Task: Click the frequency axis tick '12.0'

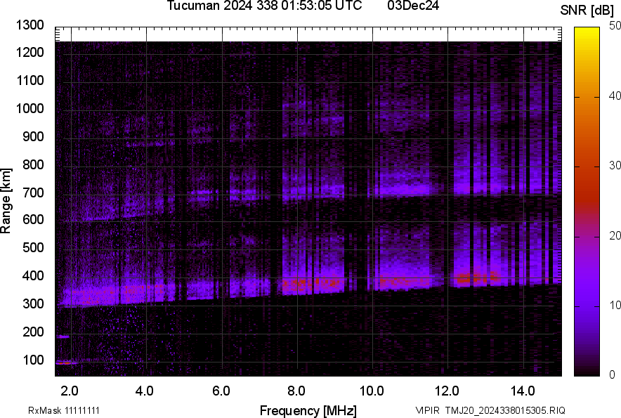Action: tap(447, 391)
